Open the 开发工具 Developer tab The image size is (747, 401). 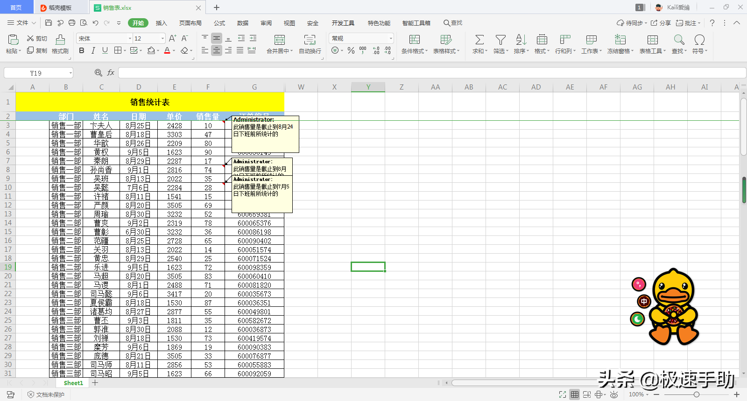click(343, 23)
